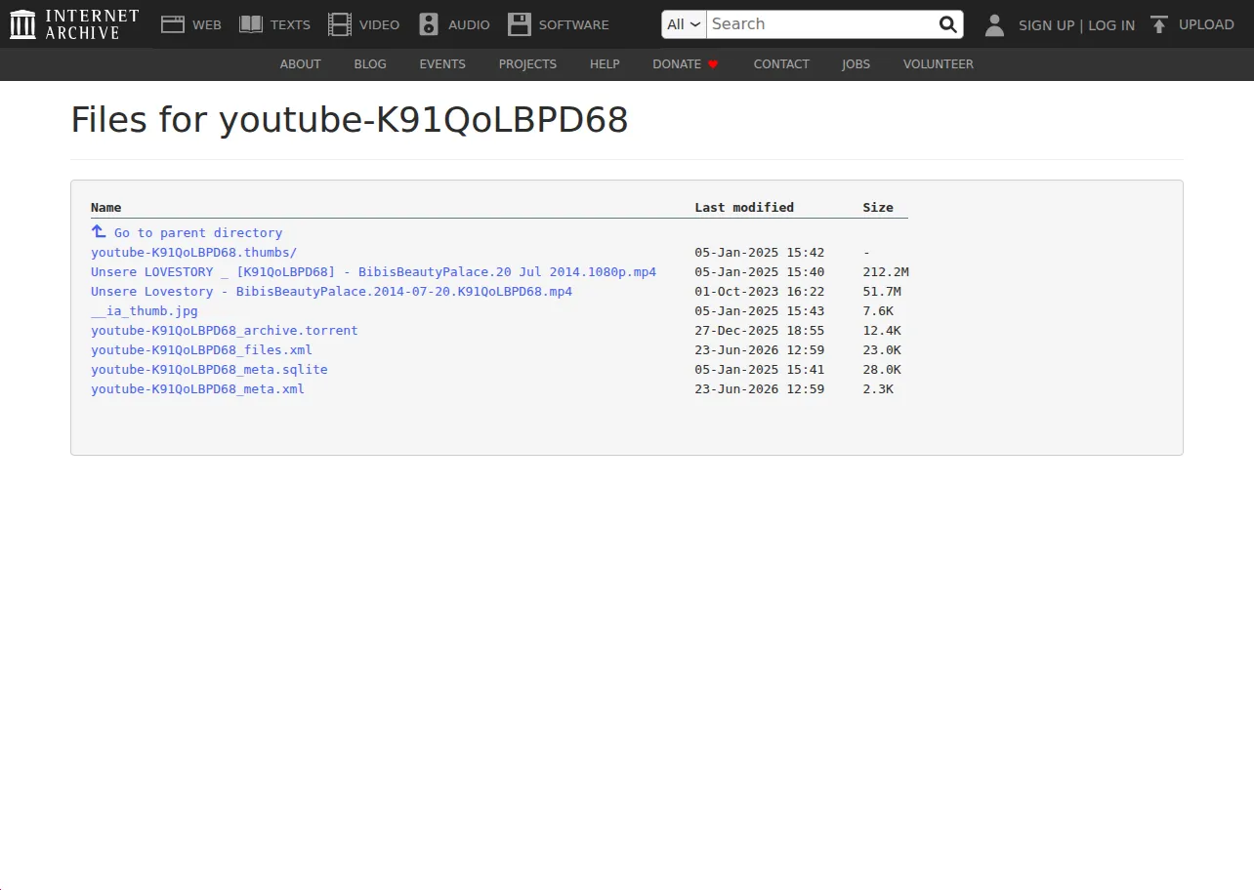Click the 212.2M size value
Image resolution: width=1254 pixels, height=890 pixels.
pos(886,272)
